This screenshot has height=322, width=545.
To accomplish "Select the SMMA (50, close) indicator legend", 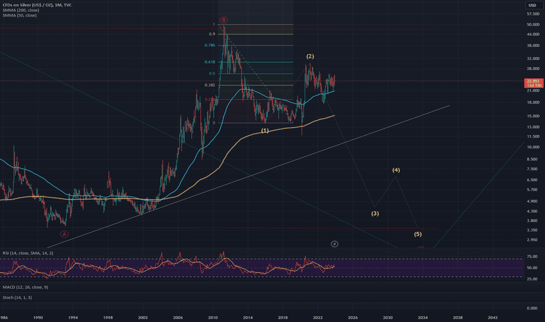I will (x=19, y=15).
